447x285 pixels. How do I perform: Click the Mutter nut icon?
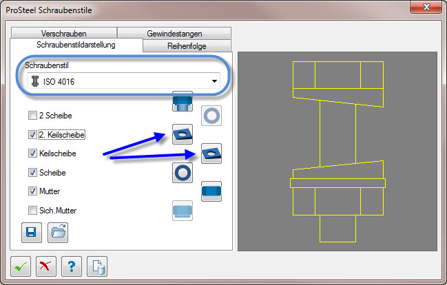coord(211,191)
